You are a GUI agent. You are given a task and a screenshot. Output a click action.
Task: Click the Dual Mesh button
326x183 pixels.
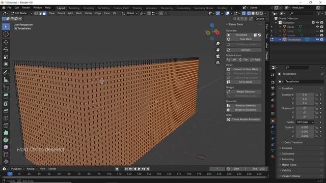(x=244, y=39)
